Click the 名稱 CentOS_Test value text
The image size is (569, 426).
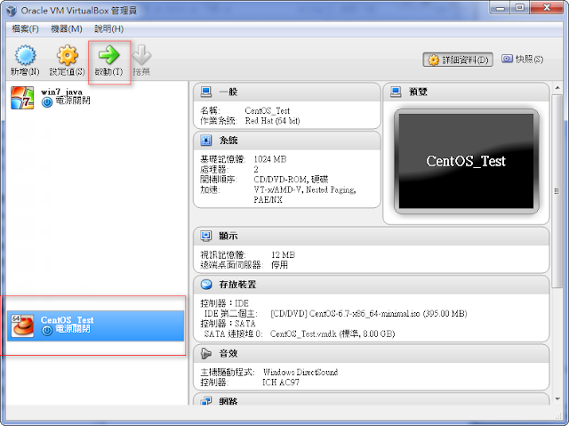[x=267, y=110]
